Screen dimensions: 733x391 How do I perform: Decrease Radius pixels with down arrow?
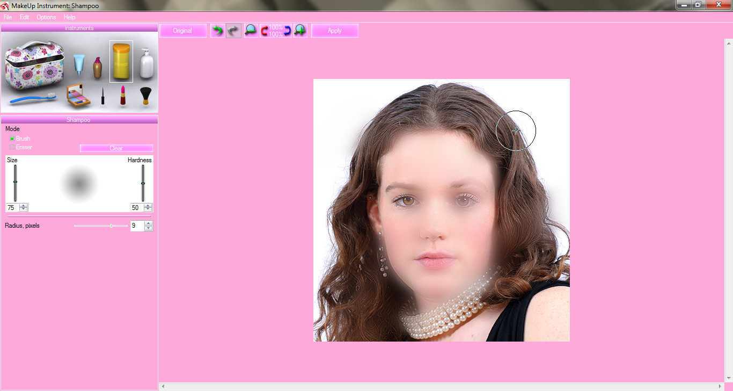pyautogui.click(x=149, y=228)
